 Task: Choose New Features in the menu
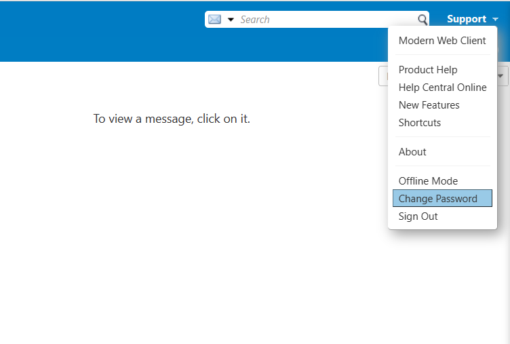coord(429,105)
